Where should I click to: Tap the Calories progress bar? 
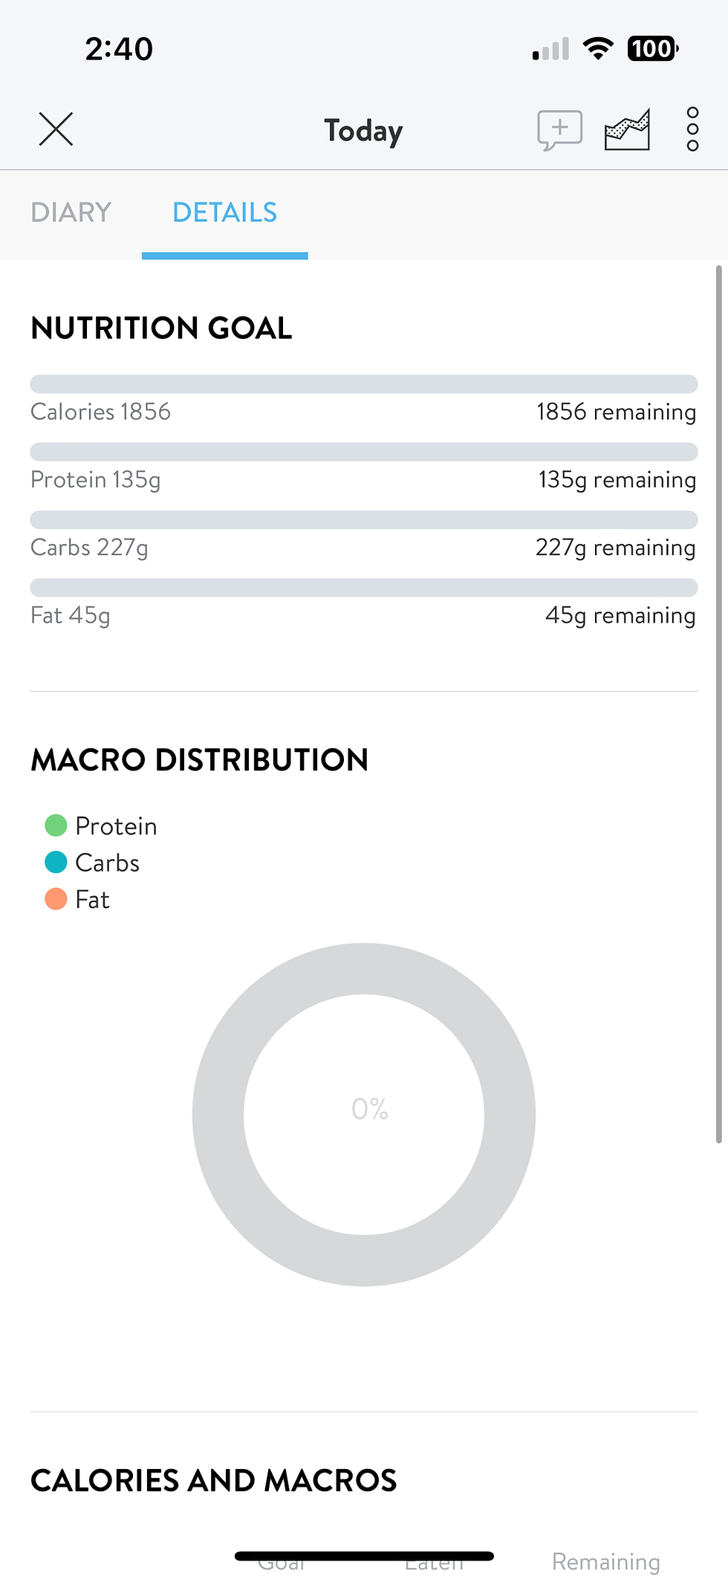click(364, 384)
